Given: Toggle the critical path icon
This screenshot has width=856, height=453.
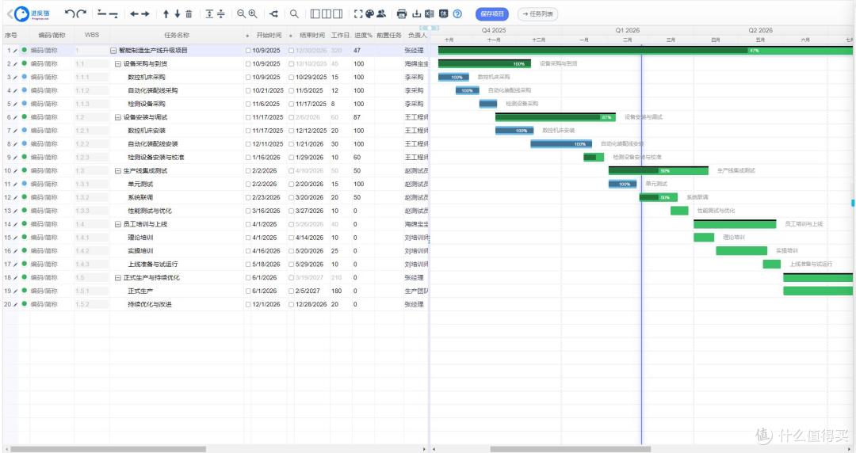Looking at the screenshot, I should (273, 13).
